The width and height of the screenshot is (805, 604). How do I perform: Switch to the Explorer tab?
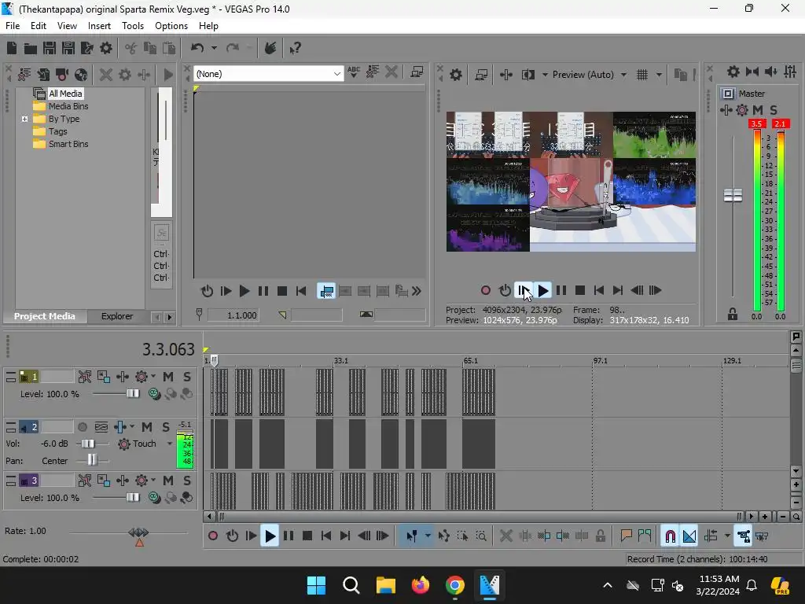click(x=117, y=316)
